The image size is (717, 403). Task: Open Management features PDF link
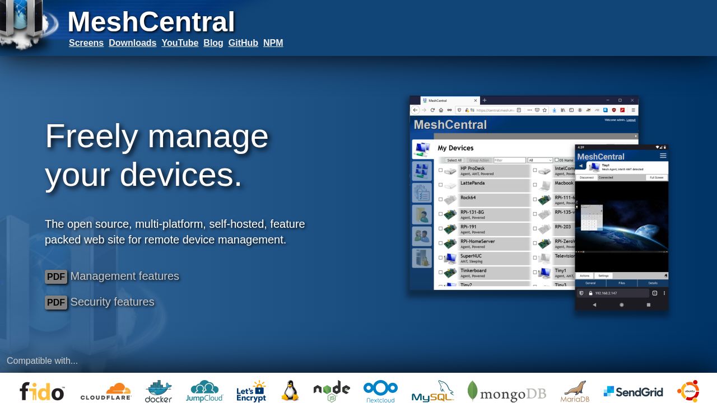tap(125, 276)
